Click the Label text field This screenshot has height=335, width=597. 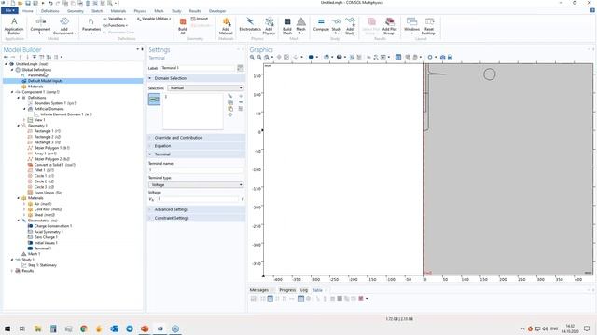(x=198, y=68)
